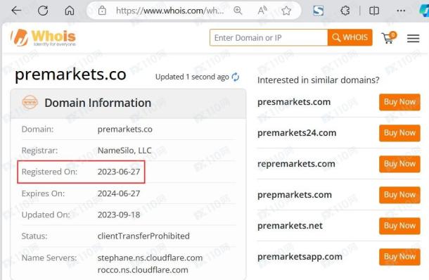Open the Whois hamburger menu

tap(413, 38)
